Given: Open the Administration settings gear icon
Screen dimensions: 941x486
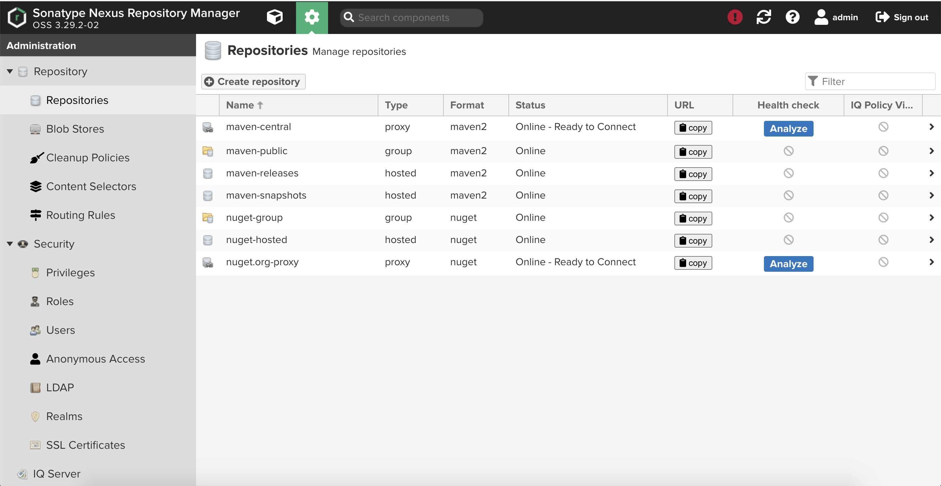Looking at the screenshot, I should pos(312,17).
